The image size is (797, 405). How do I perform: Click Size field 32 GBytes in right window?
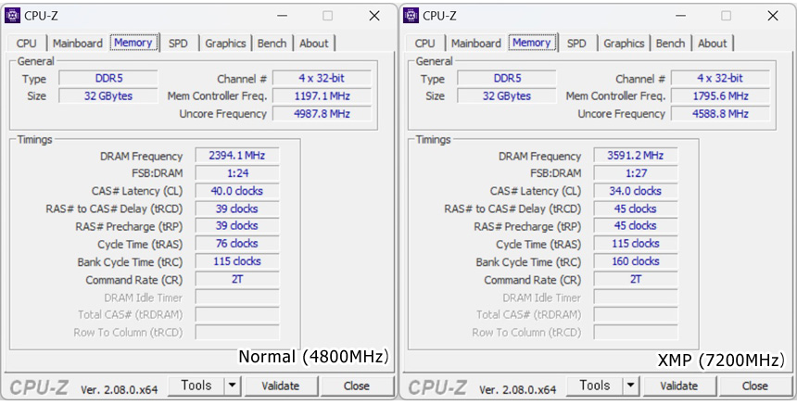[x=507, y=96]
